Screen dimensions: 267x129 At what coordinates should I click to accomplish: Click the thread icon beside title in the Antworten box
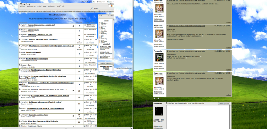tap(167, 103)
